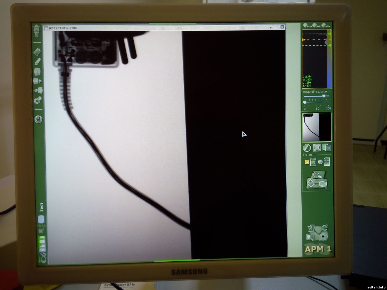Open the image search archive folder
This screenshot has height=290, width=387.
point(317,180)
